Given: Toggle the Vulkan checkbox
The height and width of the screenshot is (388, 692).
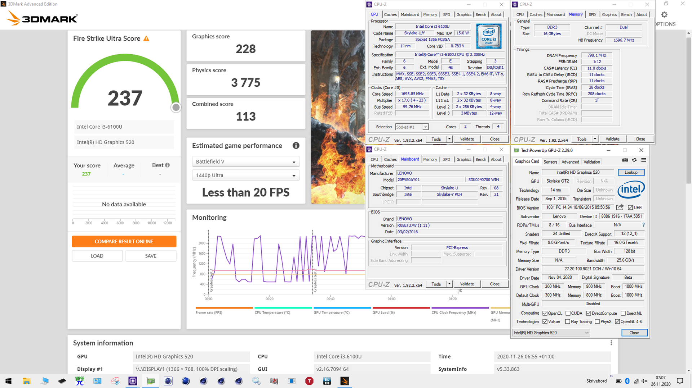Looking at the screenshot, I should coord(545,321).
